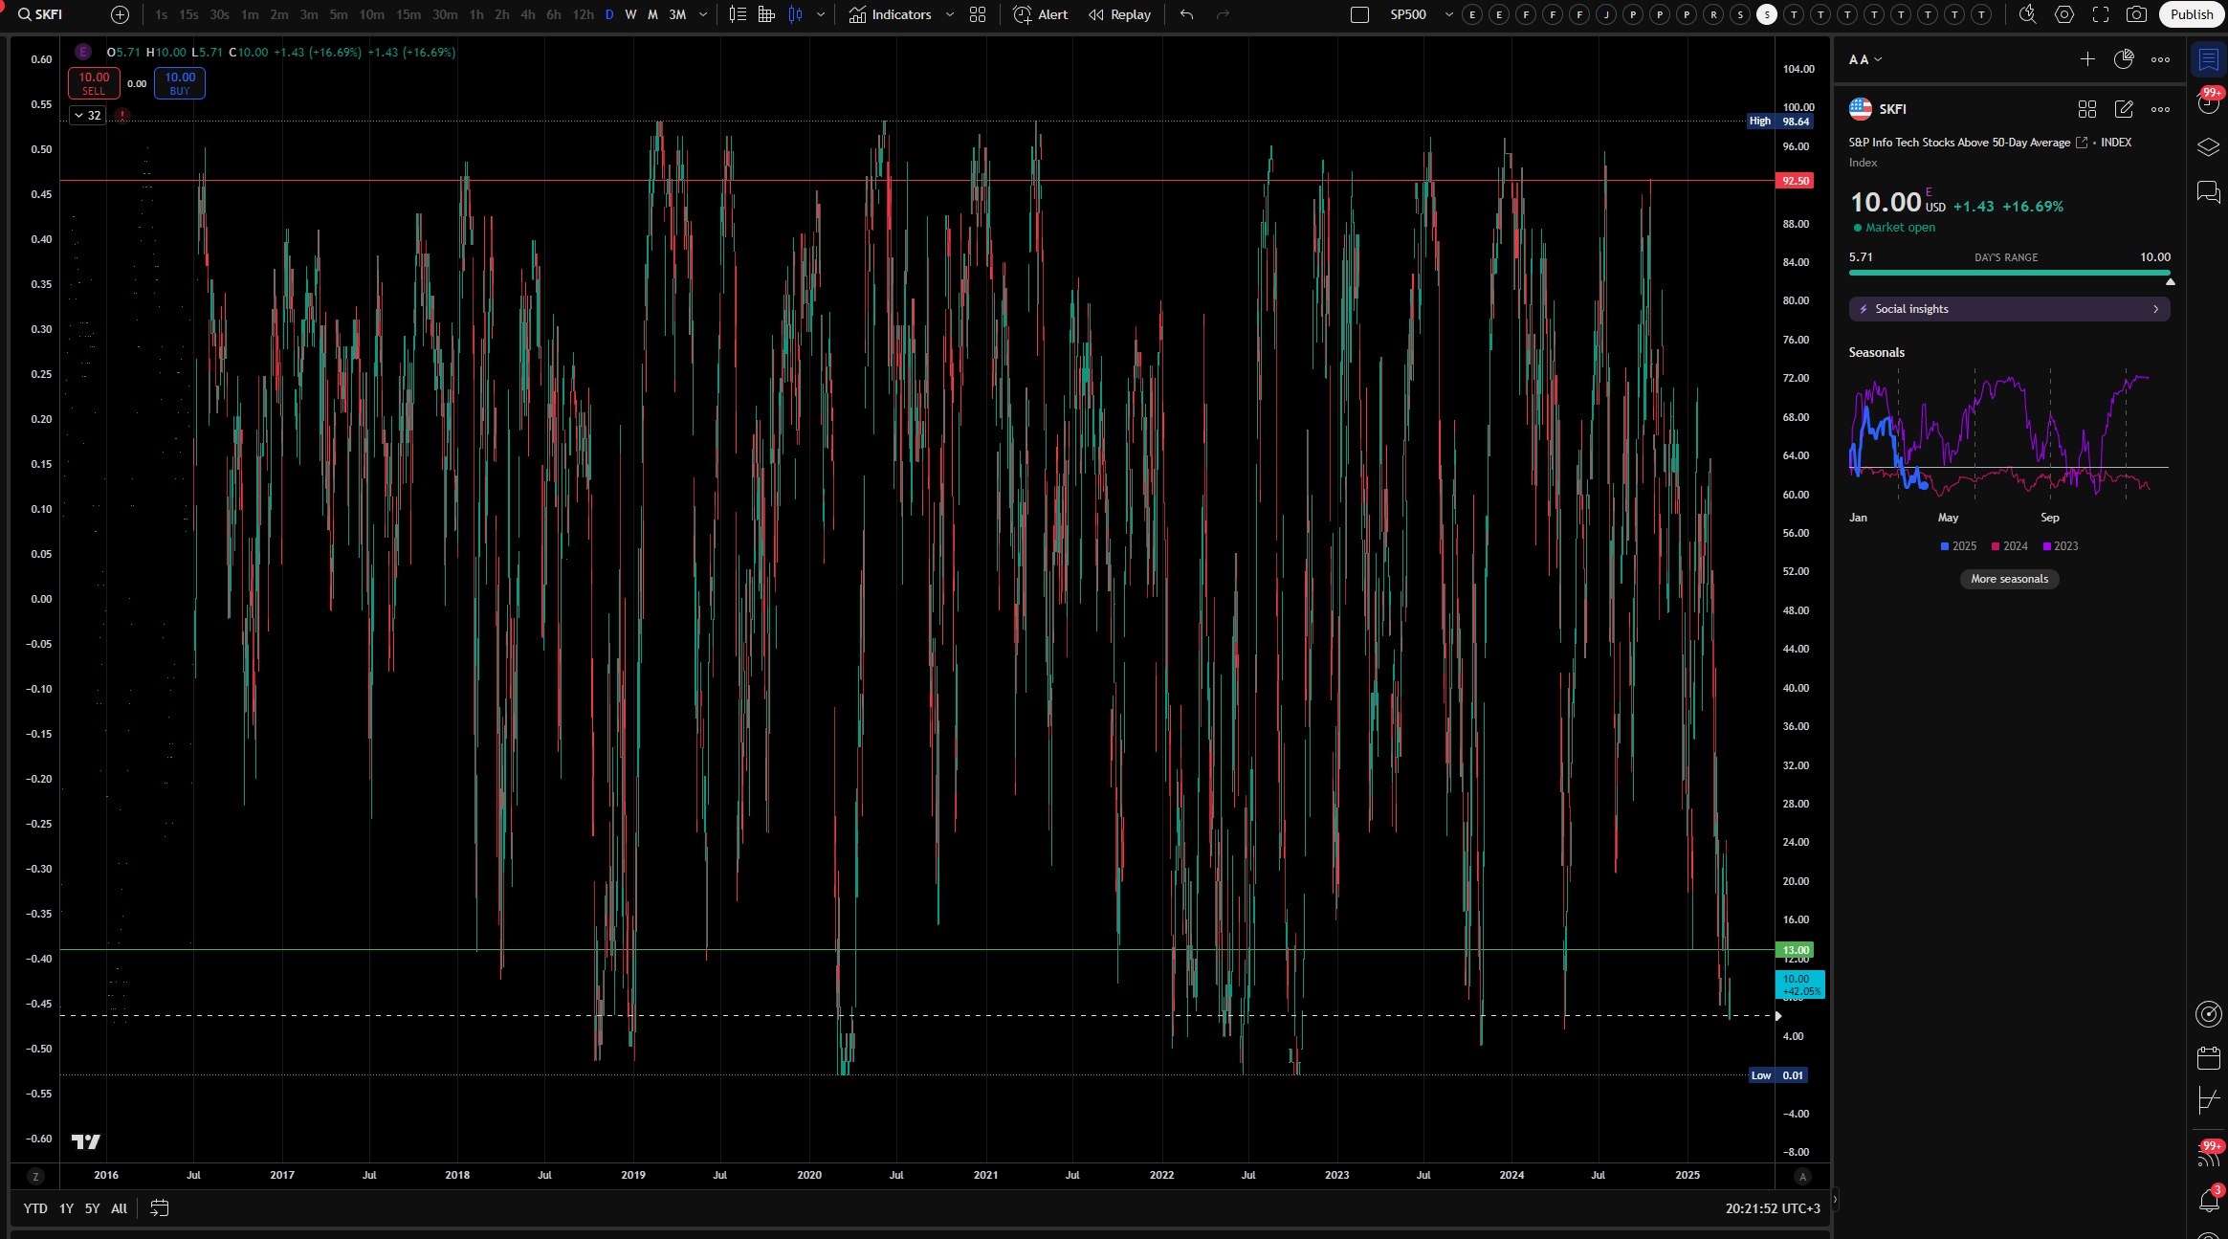Select layout square checkbox near SP500
The width and height of the screenshot is (2228, 1239).
(x=1359, y=14)
